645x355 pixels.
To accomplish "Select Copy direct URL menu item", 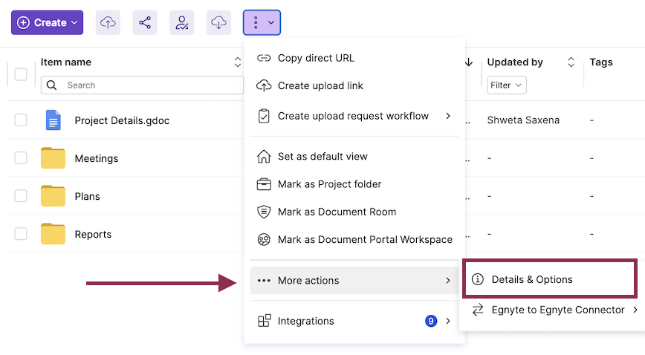I will coord(316,59).
